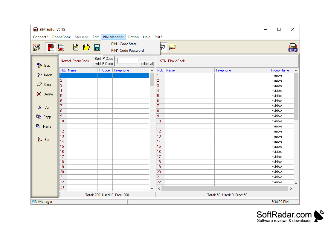Click the SIM Editor title bar icon
This screenshot has height=230, width=331.
click(x=36, y=29)
